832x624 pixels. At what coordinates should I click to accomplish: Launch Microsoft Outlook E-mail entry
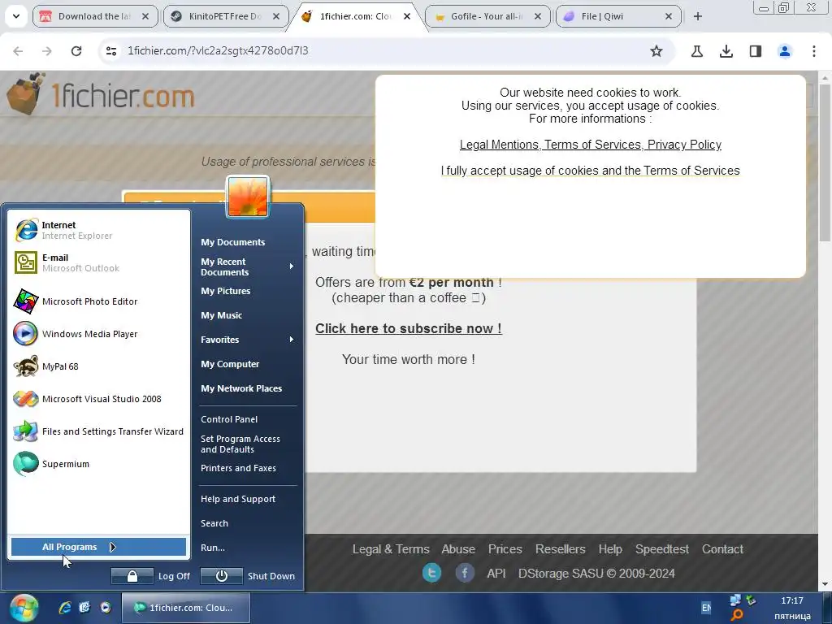coord(98,262)
